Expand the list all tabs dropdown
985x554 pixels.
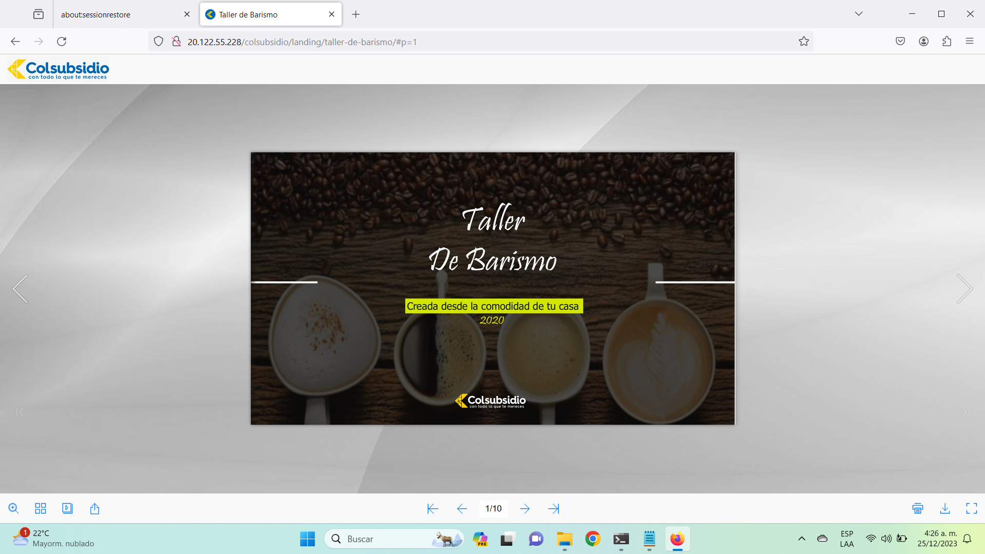(x=859, y=14)
